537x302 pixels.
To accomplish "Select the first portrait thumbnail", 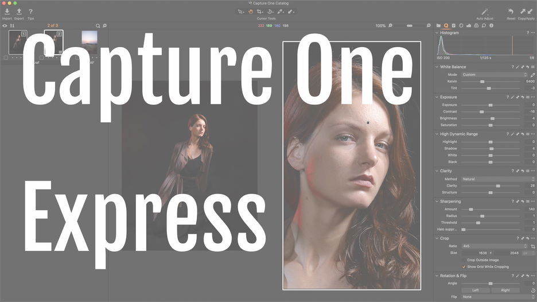I will coord(18,42).
